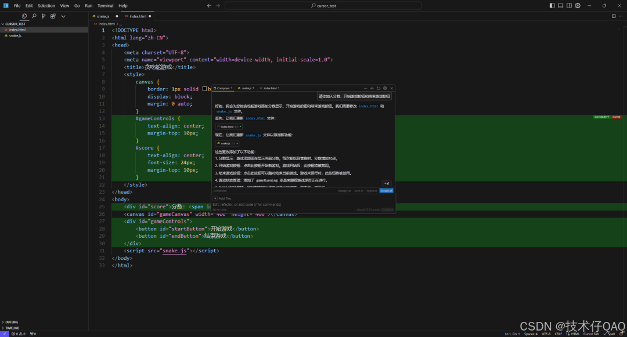627x337 pixels.
Task: Open Composer in separate pane icon
Action: click(x=385, y=88)
